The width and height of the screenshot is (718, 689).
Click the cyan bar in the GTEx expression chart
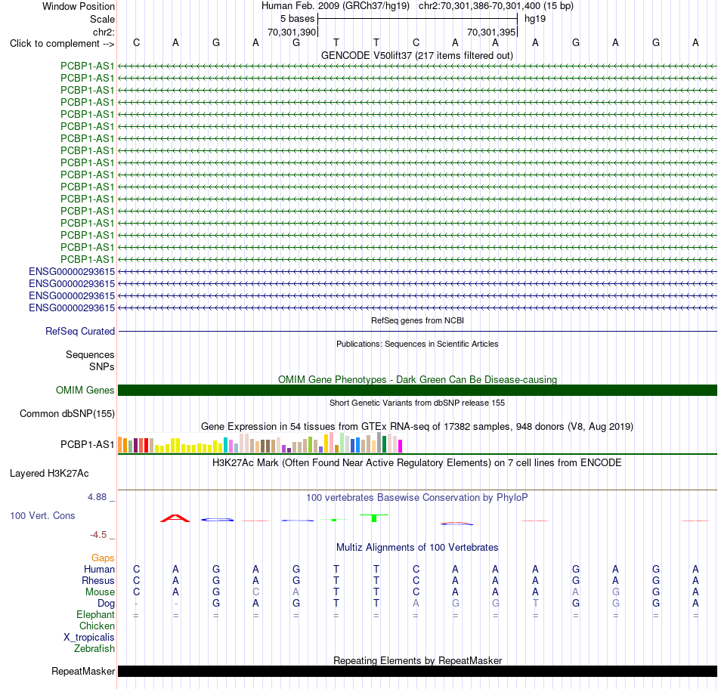(225, 445)
